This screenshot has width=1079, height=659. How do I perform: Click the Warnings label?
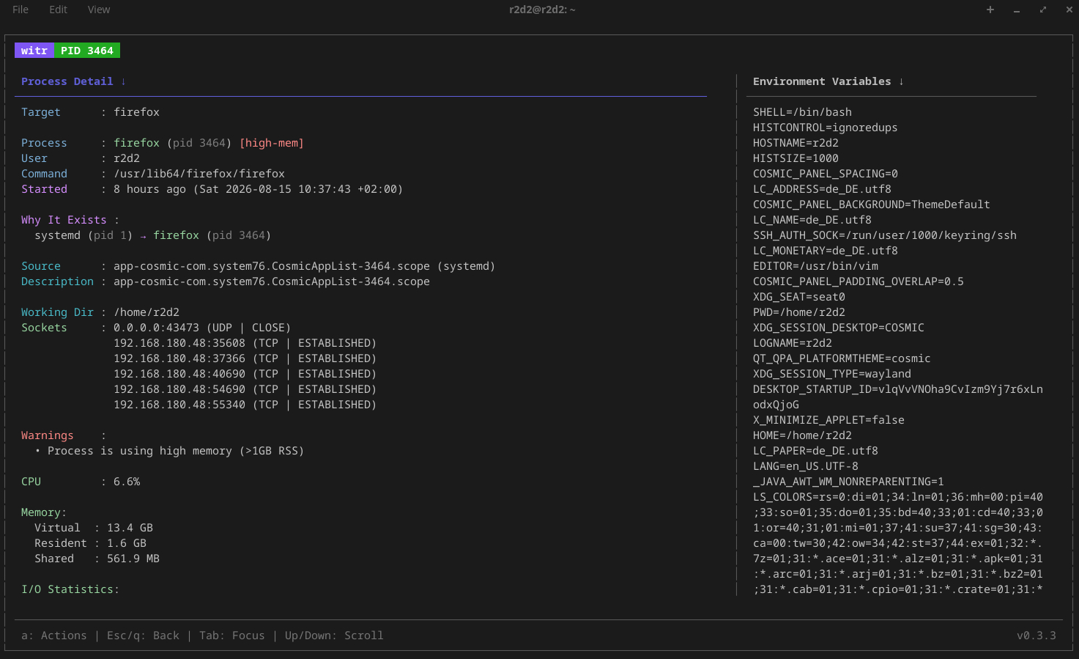point(48,435)
